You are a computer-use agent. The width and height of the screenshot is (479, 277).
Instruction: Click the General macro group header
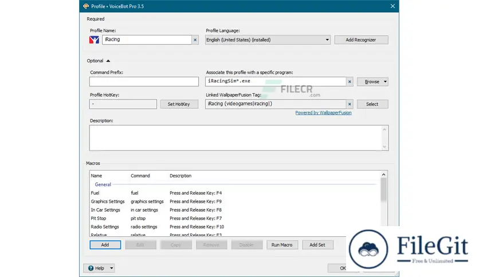(x=103, y=184)
